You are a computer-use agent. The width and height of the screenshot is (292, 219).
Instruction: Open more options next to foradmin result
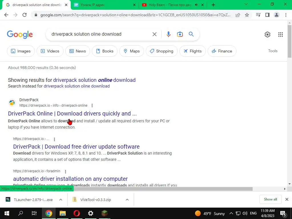(x=66, y=171)
